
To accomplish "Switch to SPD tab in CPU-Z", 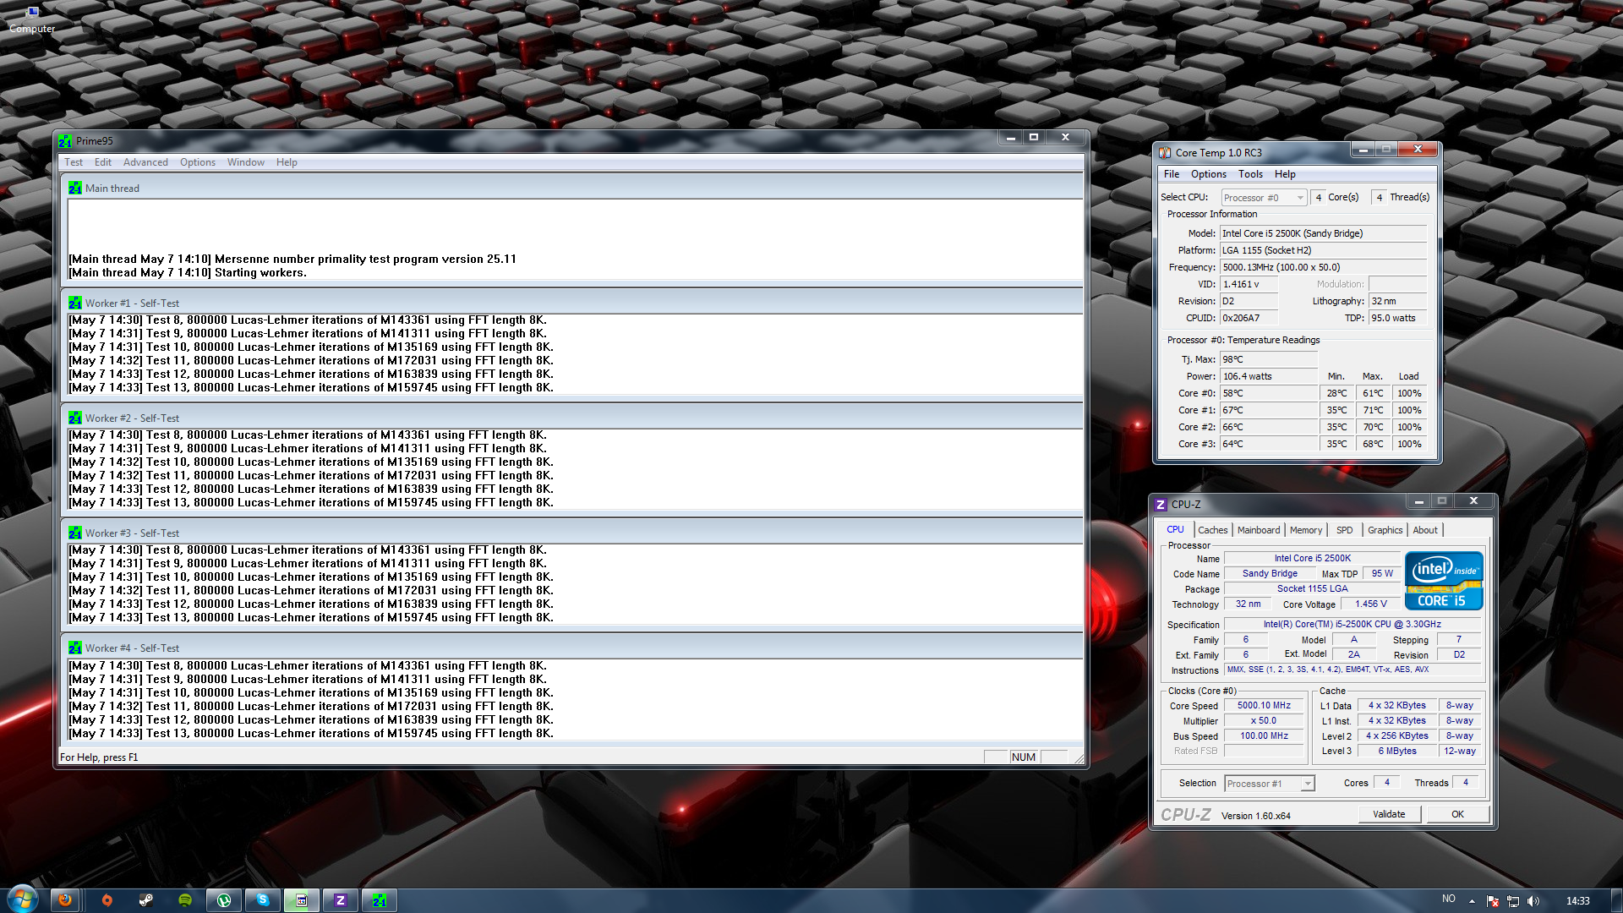I will click(x=1345, y=530).
